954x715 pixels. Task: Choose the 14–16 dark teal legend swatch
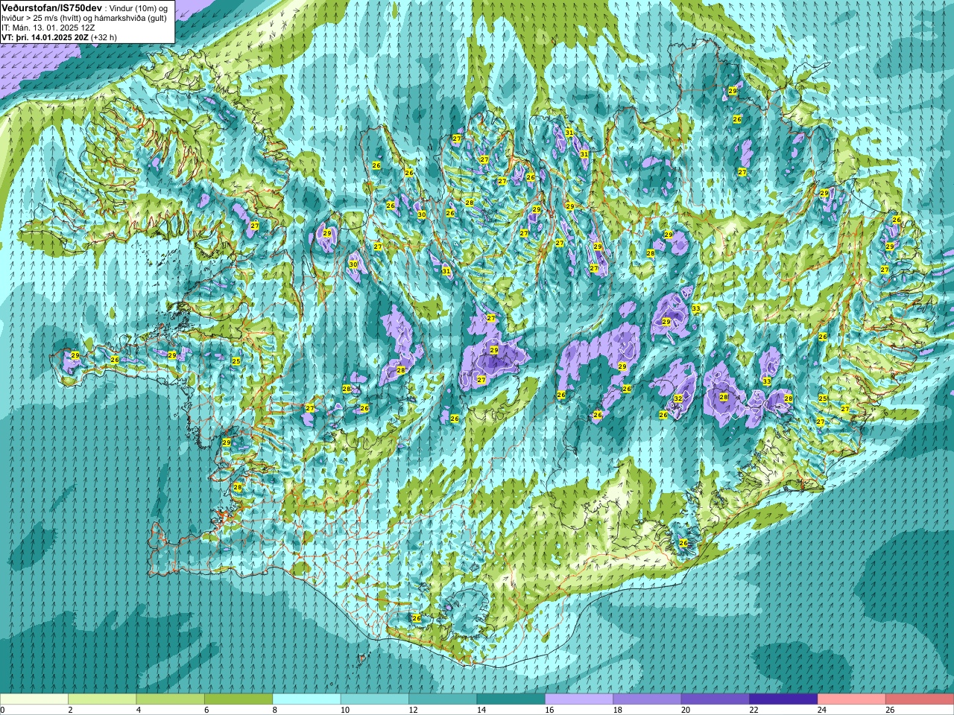point(511,699)
